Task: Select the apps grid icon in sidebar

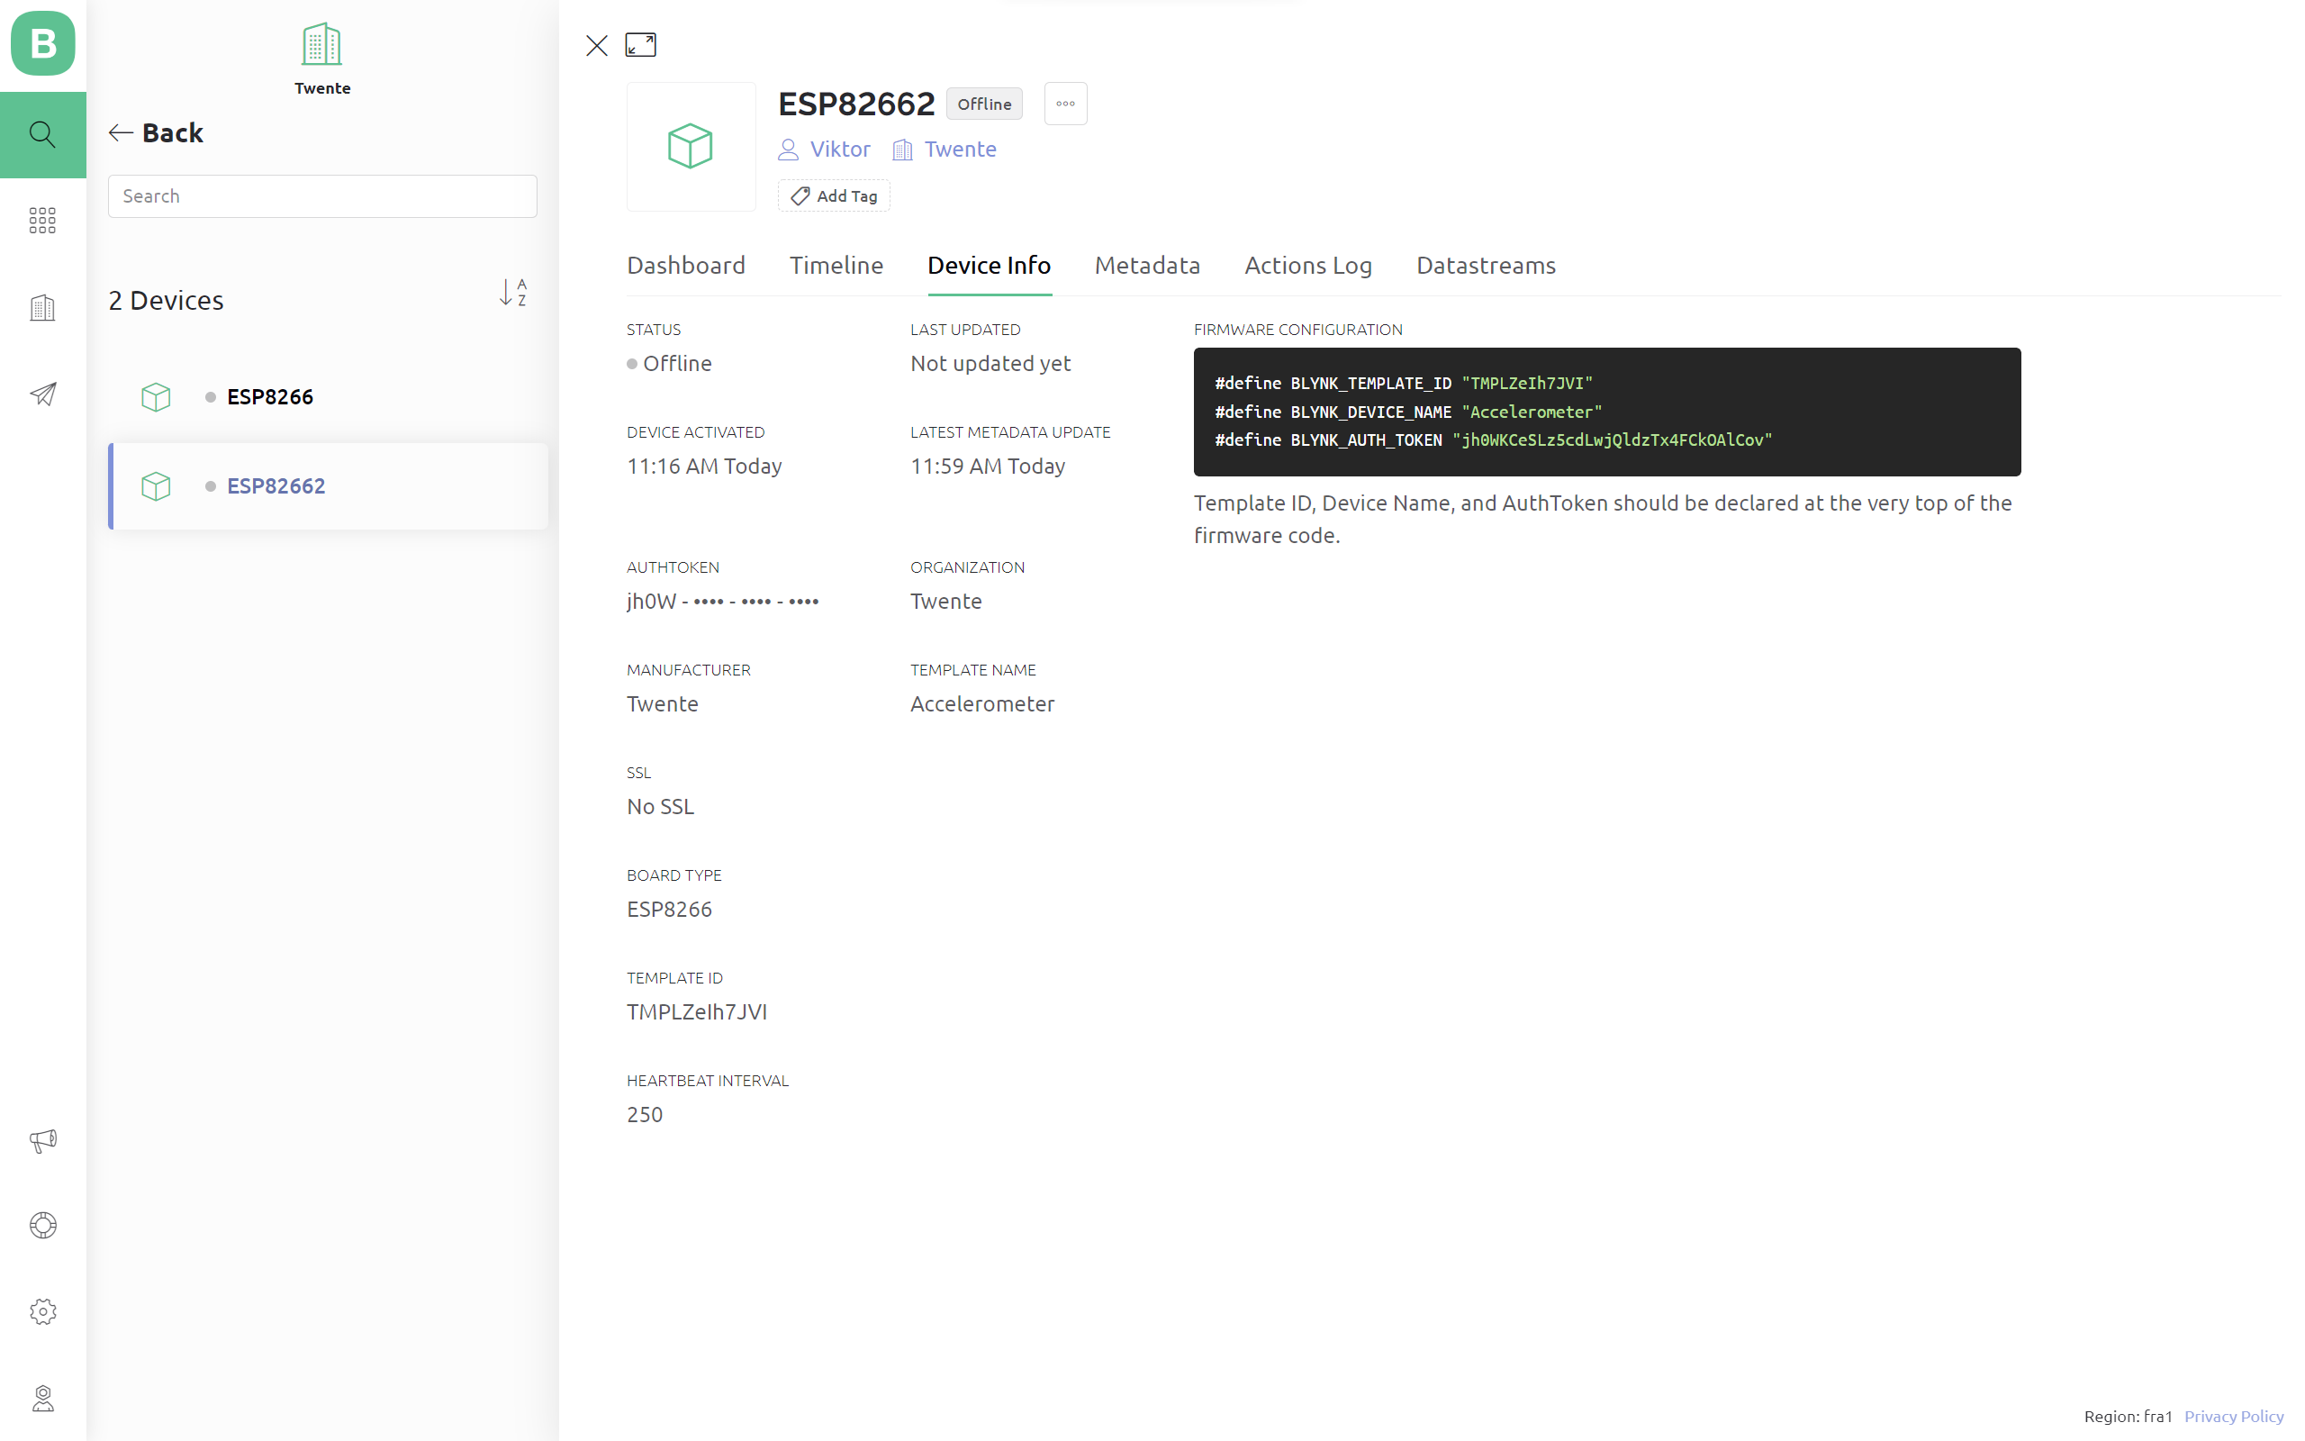Action: (x=43, y=220)
